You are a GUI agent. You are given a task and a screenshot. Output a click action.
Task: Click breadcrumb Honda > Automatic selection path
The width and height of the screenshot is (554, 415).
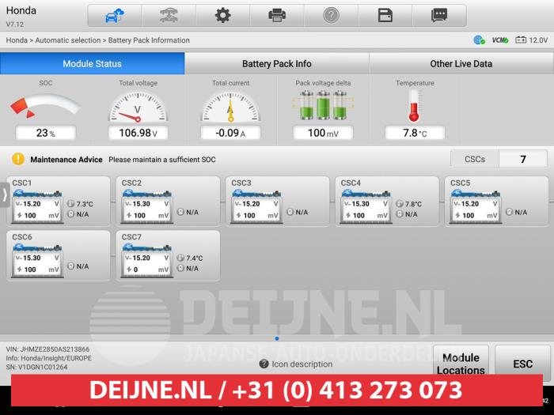[53, 40]
